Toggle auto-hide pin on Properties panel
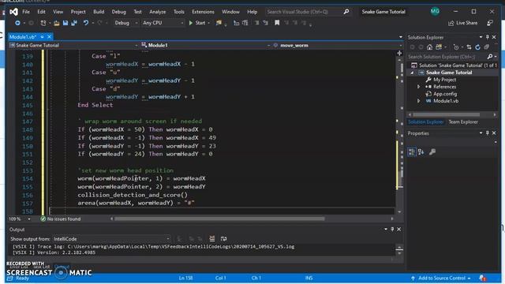 click(488, 133)
